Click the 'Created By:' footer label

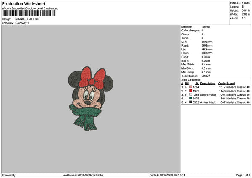coord(9,175)
